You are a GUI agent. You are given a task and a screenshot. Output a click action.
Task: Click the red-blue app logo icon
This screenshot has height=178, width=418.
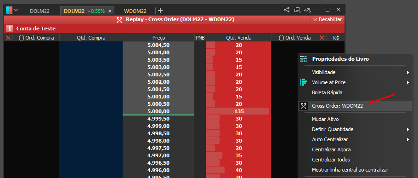(x=9, y=10)
